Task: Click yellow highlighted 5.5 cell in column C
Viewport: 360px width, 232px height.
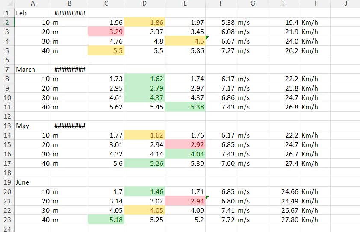Action: point(106,50)
